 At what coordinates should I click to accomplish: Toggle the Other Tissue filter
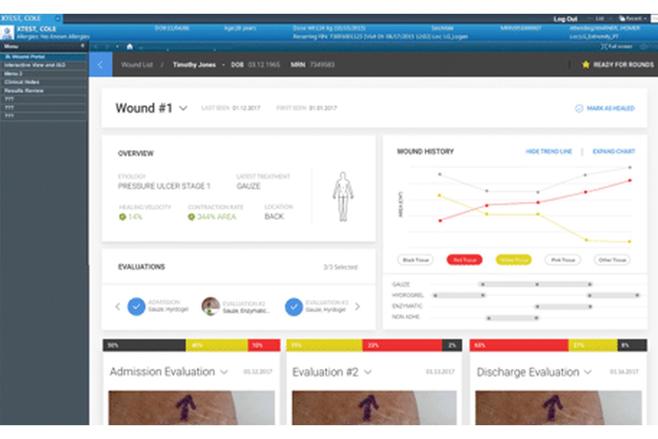point(612,260)
